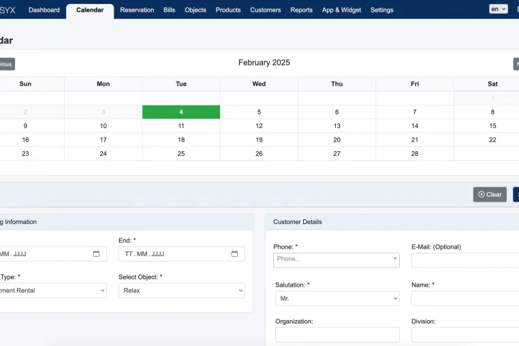Screen dimensions: 519x346
Task: Focus the E-Mail (Optional) input field
Action: [465, 260]
